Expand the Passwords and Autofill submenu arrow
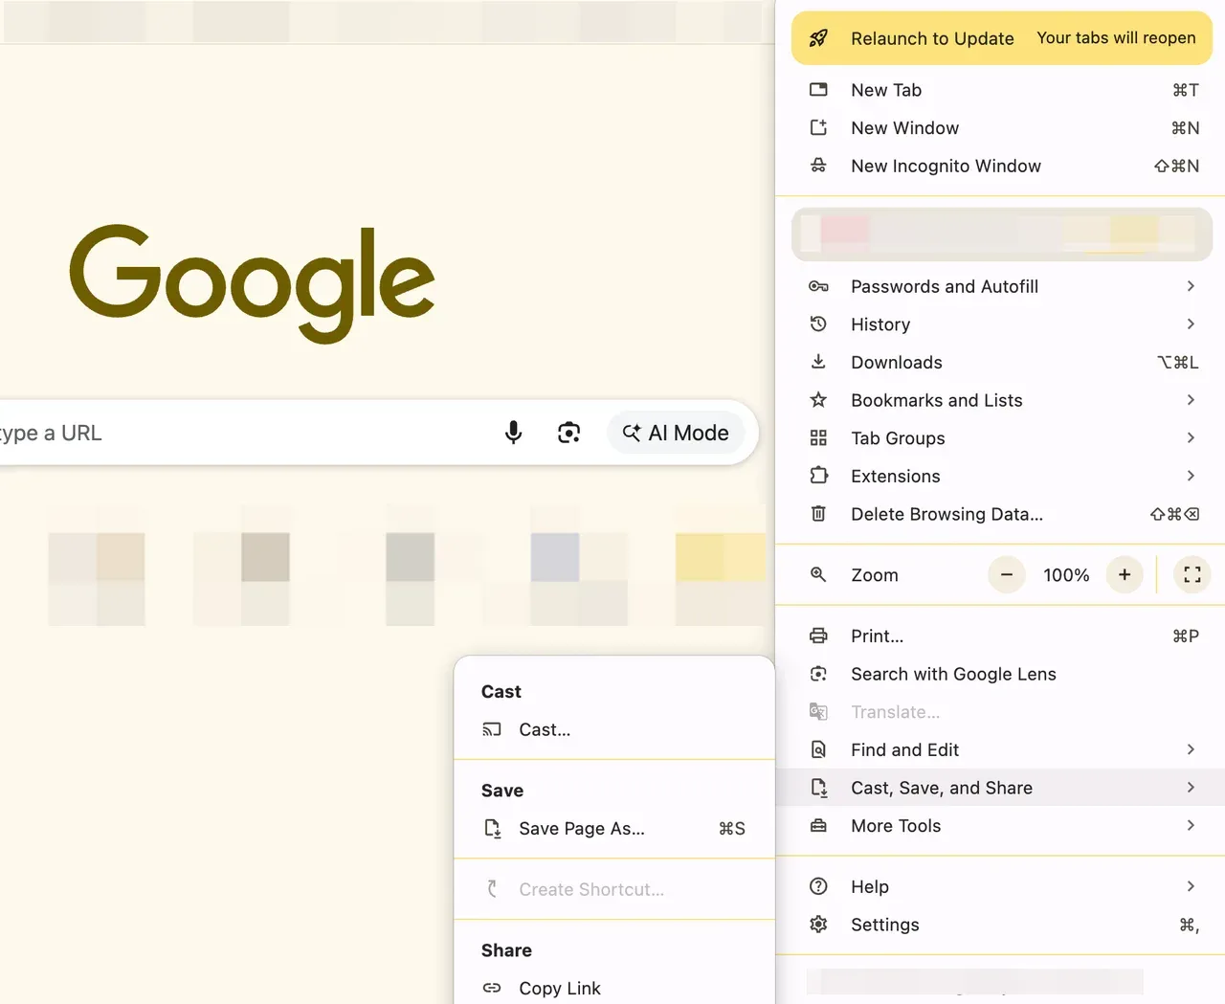1225x1004 pixels. coord(1191,286)
